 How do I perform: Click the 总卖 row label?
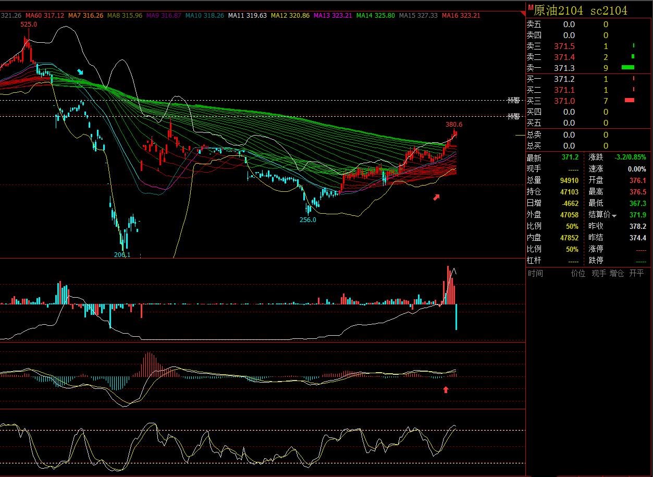534,135
